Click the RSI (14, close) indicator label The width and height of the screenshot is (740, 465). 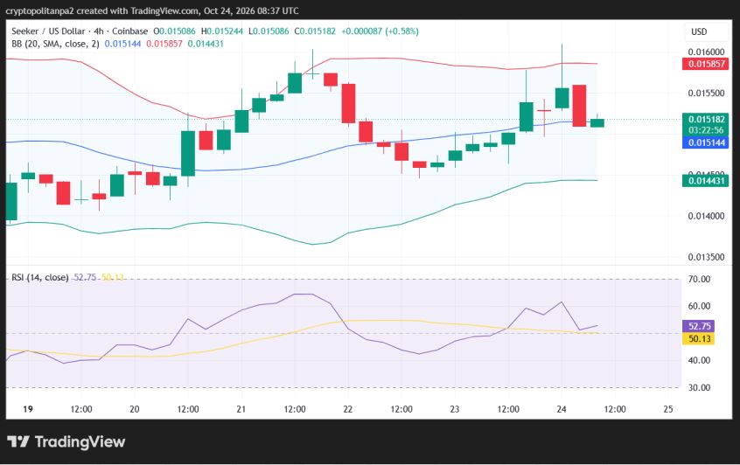(40, 277)
